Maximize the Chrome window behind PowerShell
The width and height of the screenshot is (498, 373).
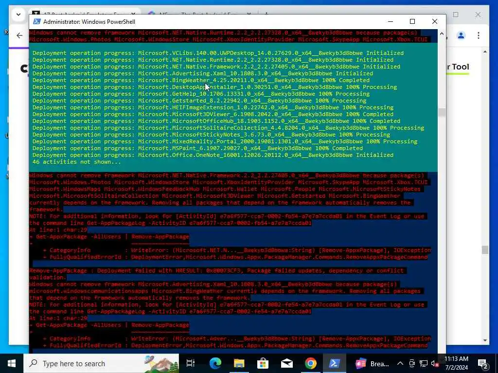coord(456,15)
